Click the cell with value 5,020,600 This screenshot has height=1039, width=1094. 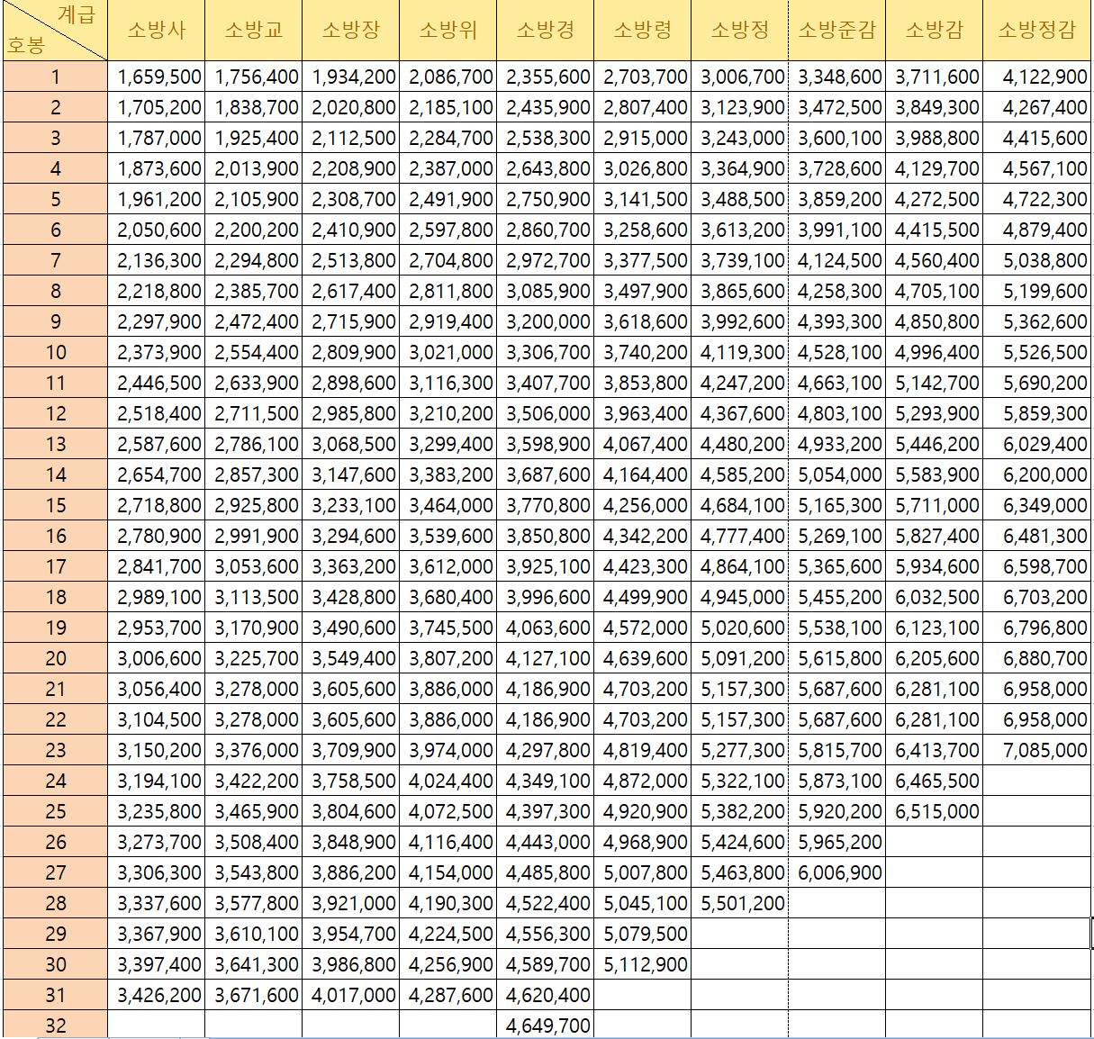740,628
